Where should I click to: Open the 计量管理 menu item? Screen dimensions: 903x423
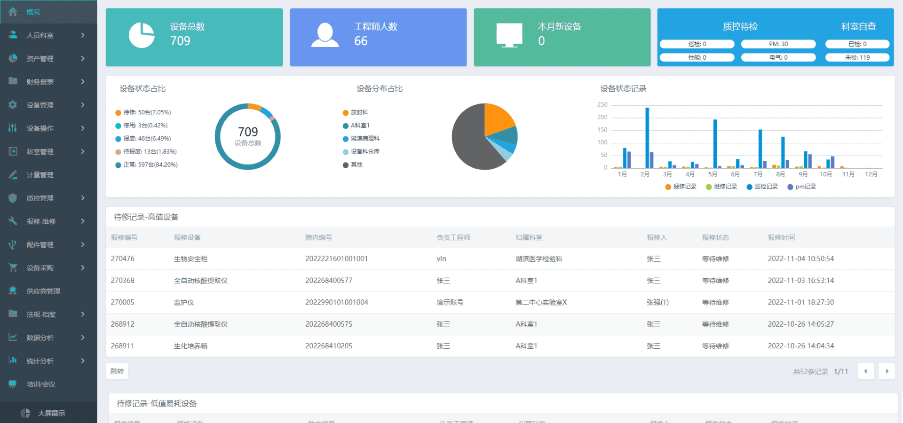(x=40, y=175)
